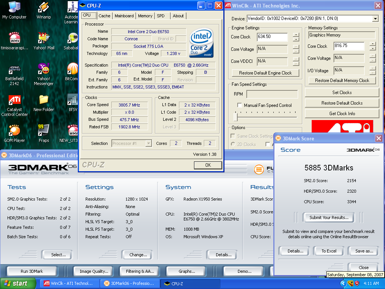The image size is (385, 289).
Task: Switch to the Cache tab in CPU-Z
Action: click(105, 16)
